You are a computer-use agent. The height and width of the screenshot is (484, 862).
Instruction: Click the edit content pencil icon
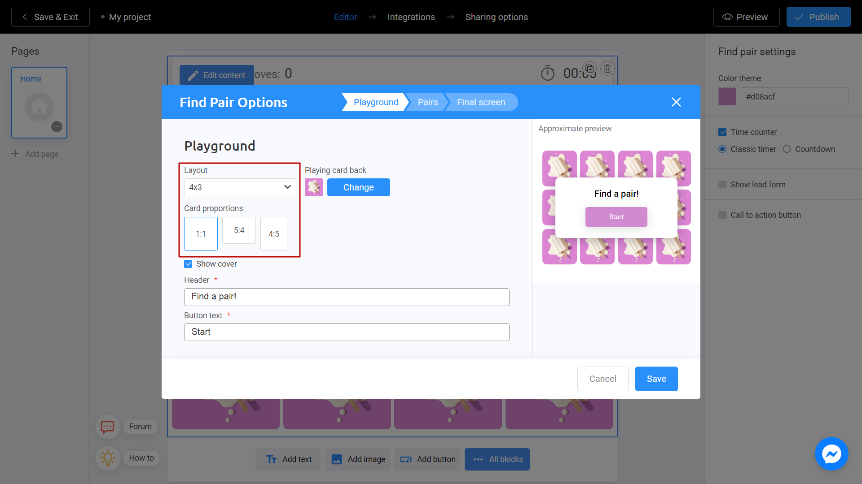tap(193, 75)
